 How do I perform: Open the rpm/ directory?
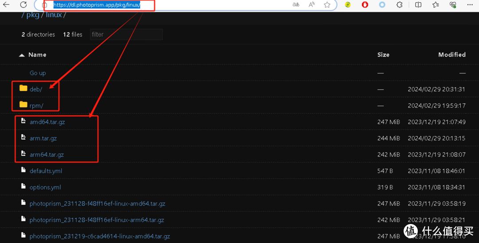pos(36,106)
